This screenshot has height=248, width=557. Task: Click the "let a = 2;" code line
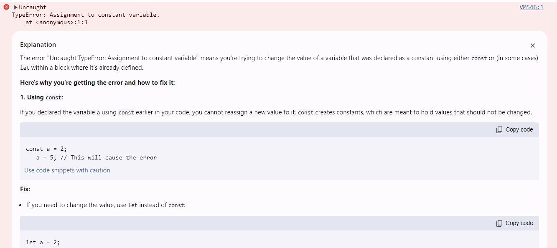coord(43,242)
